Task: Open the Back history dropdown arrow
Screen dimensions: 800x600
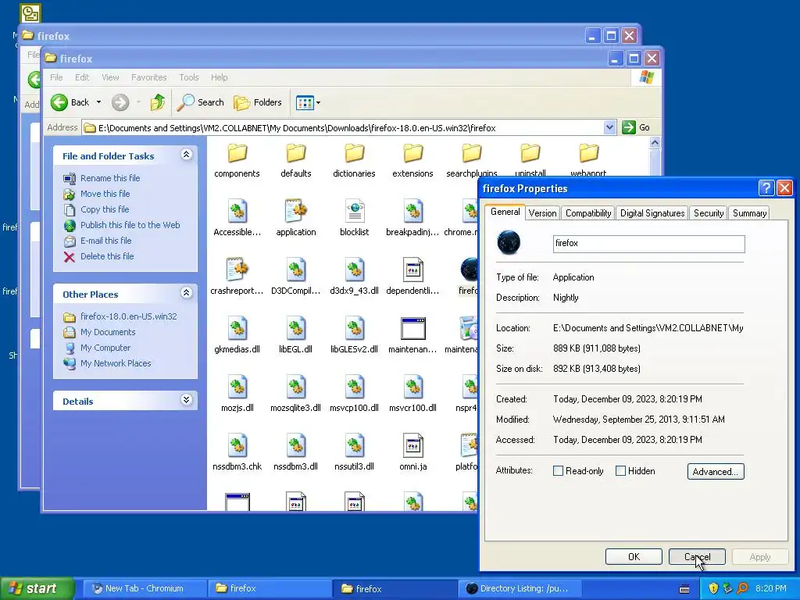Action: coord(98,102)
